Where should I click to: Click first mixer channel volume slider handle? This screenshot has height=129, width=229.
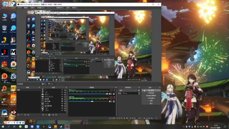click(x=107, y=94)
